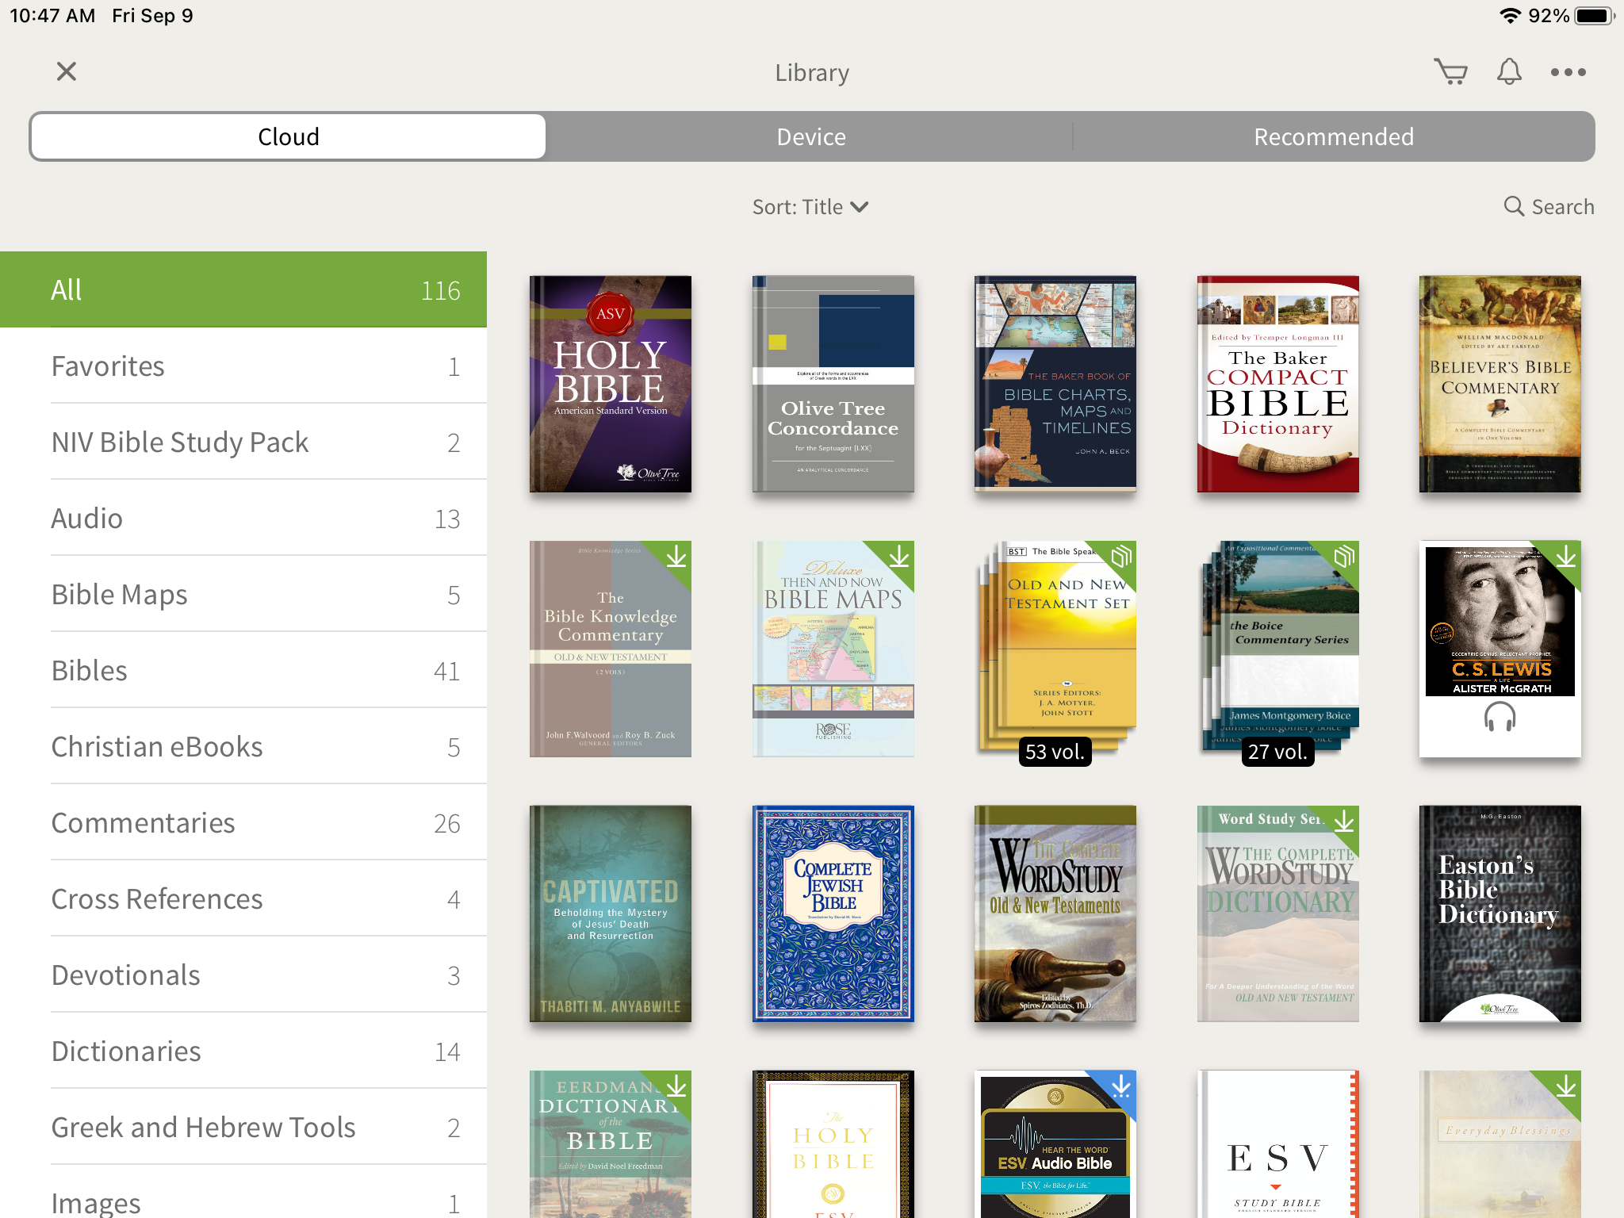Select the Bible Maps category

(x=243, y=595)
